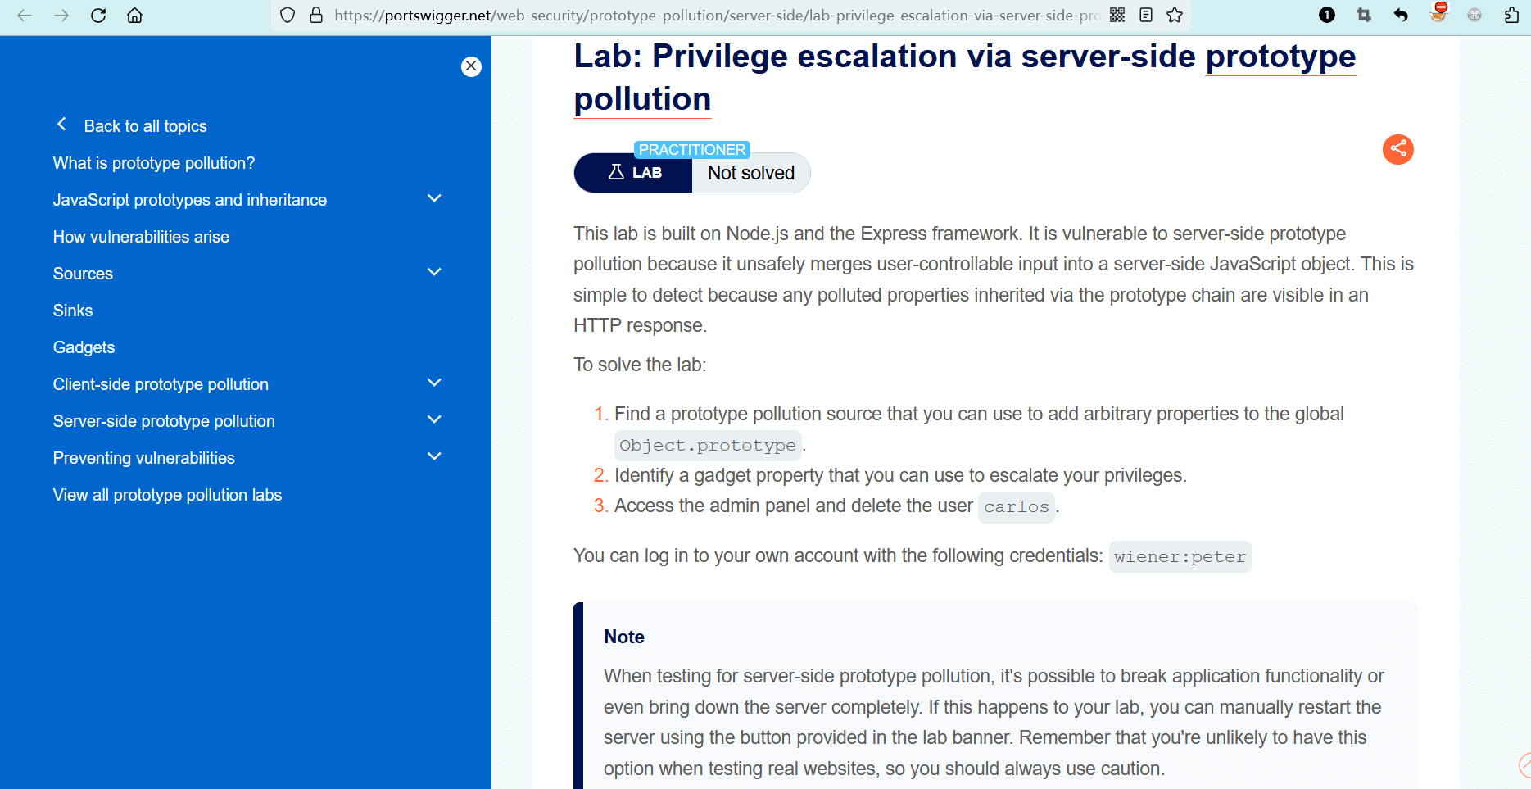Go to the browser home page
Image resolution: width=1531 pixels, height=789 pixels.
coord(134,16)
